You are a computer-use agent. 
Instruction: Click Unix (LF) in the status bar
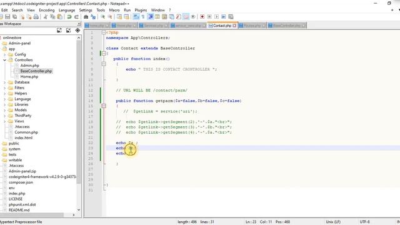(333, 222)
